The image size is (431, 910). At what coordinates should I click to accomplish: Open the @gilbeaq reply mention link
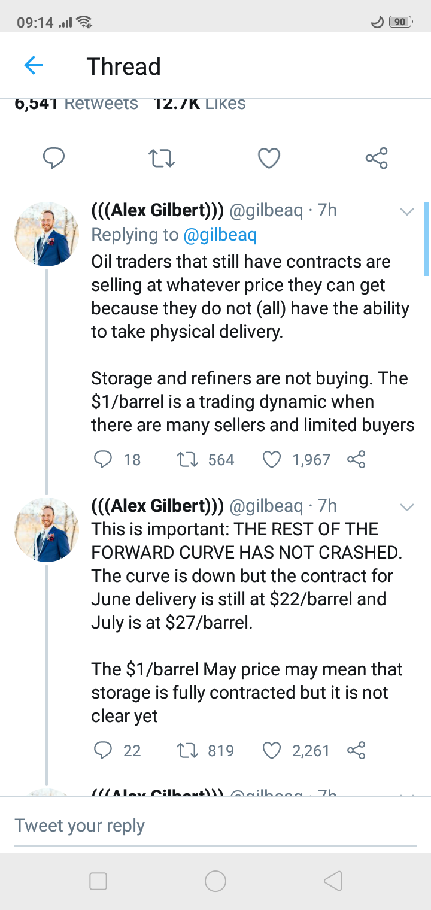(x=220, y=235)
